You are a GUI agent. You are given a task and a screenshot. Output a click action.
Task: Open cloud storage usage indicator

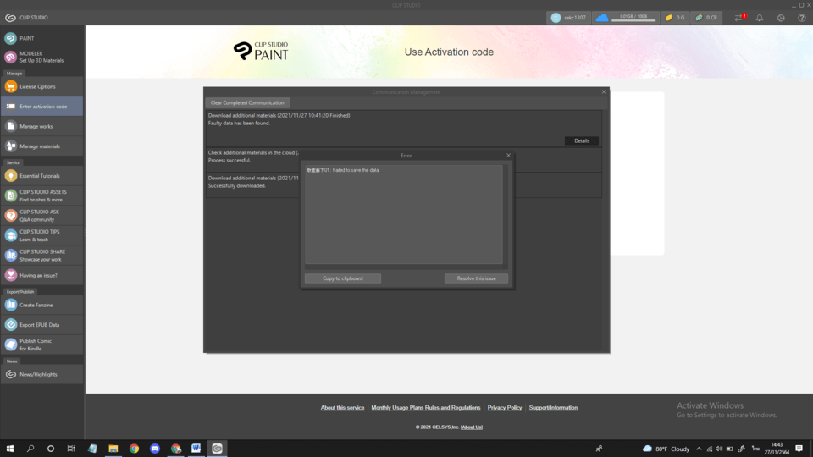coord(625,18)
